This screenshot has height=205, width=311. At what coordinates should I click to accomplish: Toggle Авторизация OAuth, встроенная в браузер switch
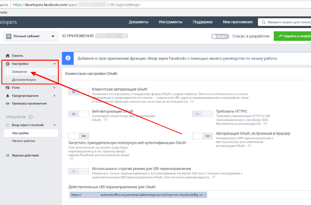coord(202,136)
